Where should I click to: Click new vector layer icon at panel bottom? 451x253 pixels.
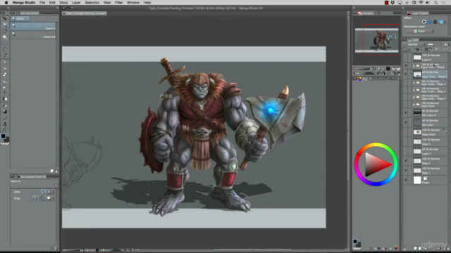coord(420,248)
